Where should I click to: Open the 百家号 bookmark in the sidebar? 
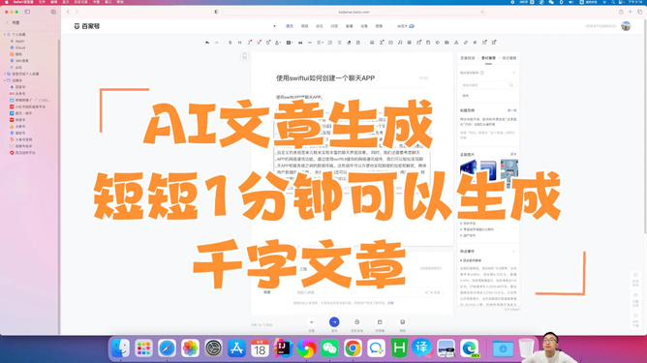(x=20, y=87)
